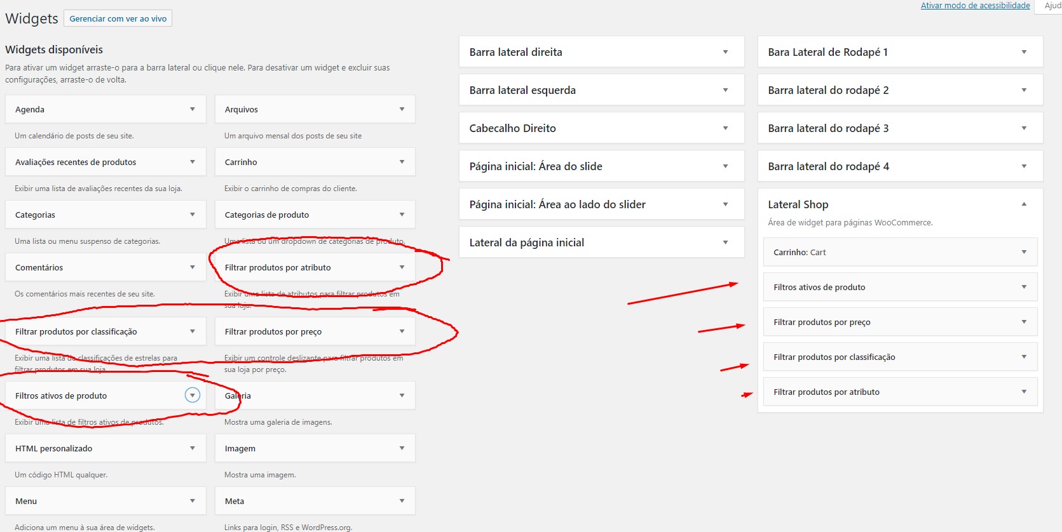Open 'Barra lateral do rodapé 2' dropdown arrow
Image resolution: width=1062 pixels, height=532 pixels.
[x=1024, y=90]
